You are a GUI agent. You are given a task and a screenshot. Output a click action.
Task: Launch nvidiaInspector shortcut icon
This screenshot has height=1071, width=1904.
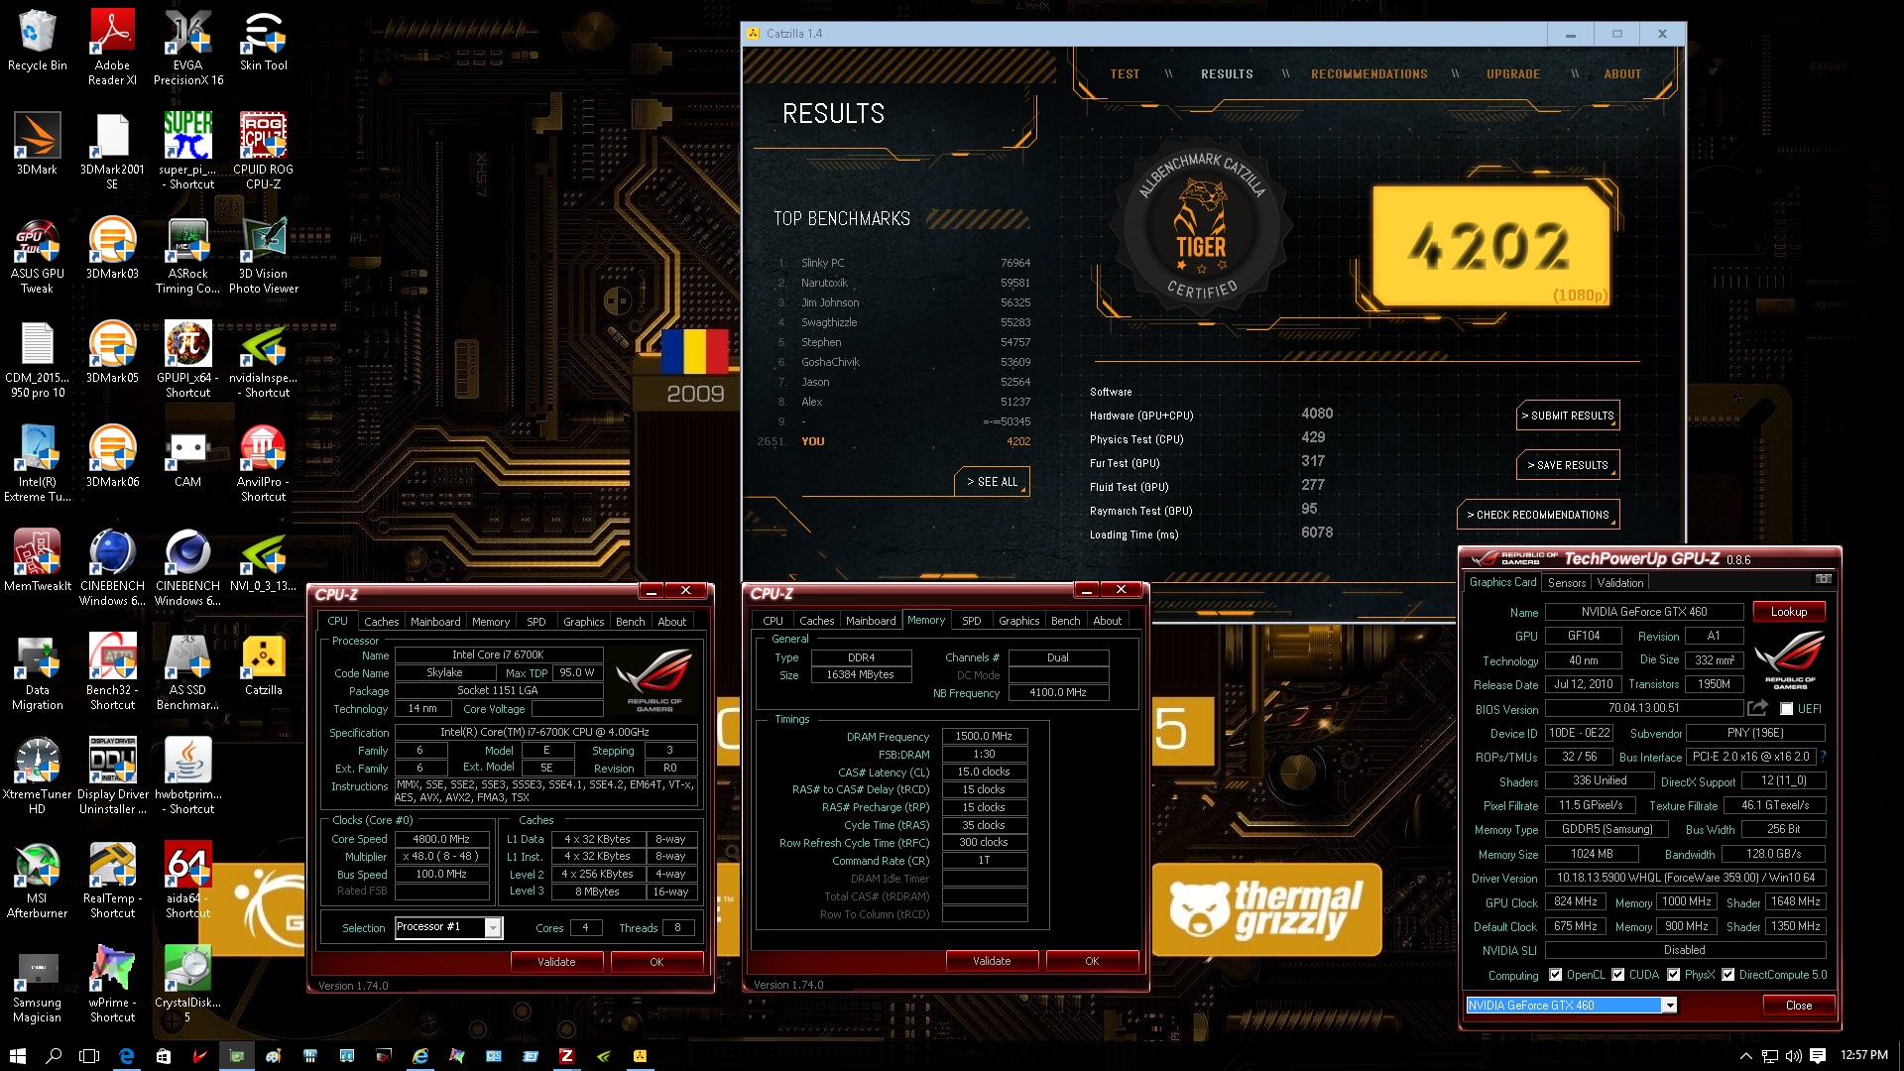tap(263, 360)
